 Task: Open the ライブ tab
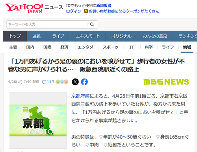[58, 36]
